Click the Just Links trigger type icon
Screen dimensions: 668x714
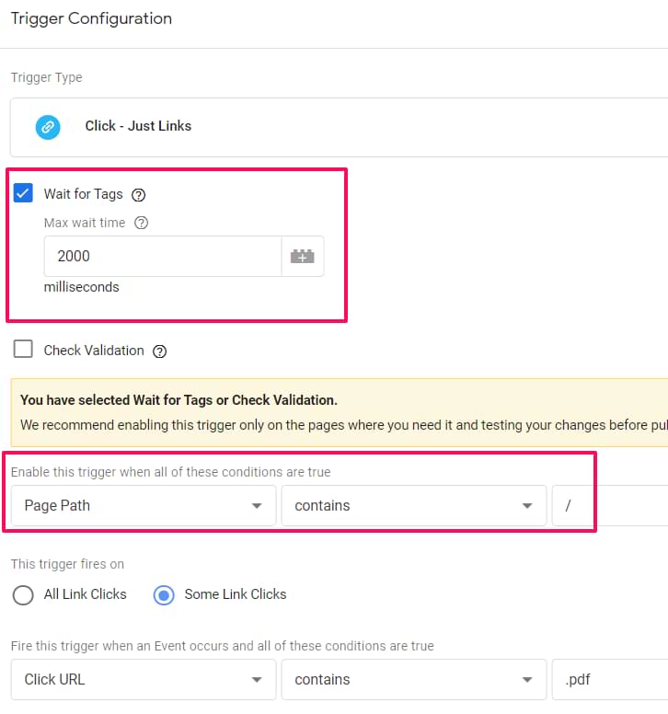point(48,126)
